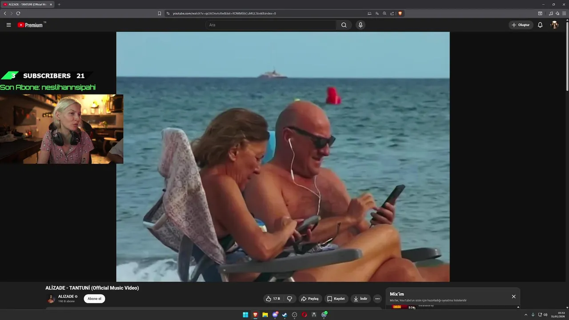Open the zoom level icon in address bar
This screenshot has height=320, width=569.
385,13
